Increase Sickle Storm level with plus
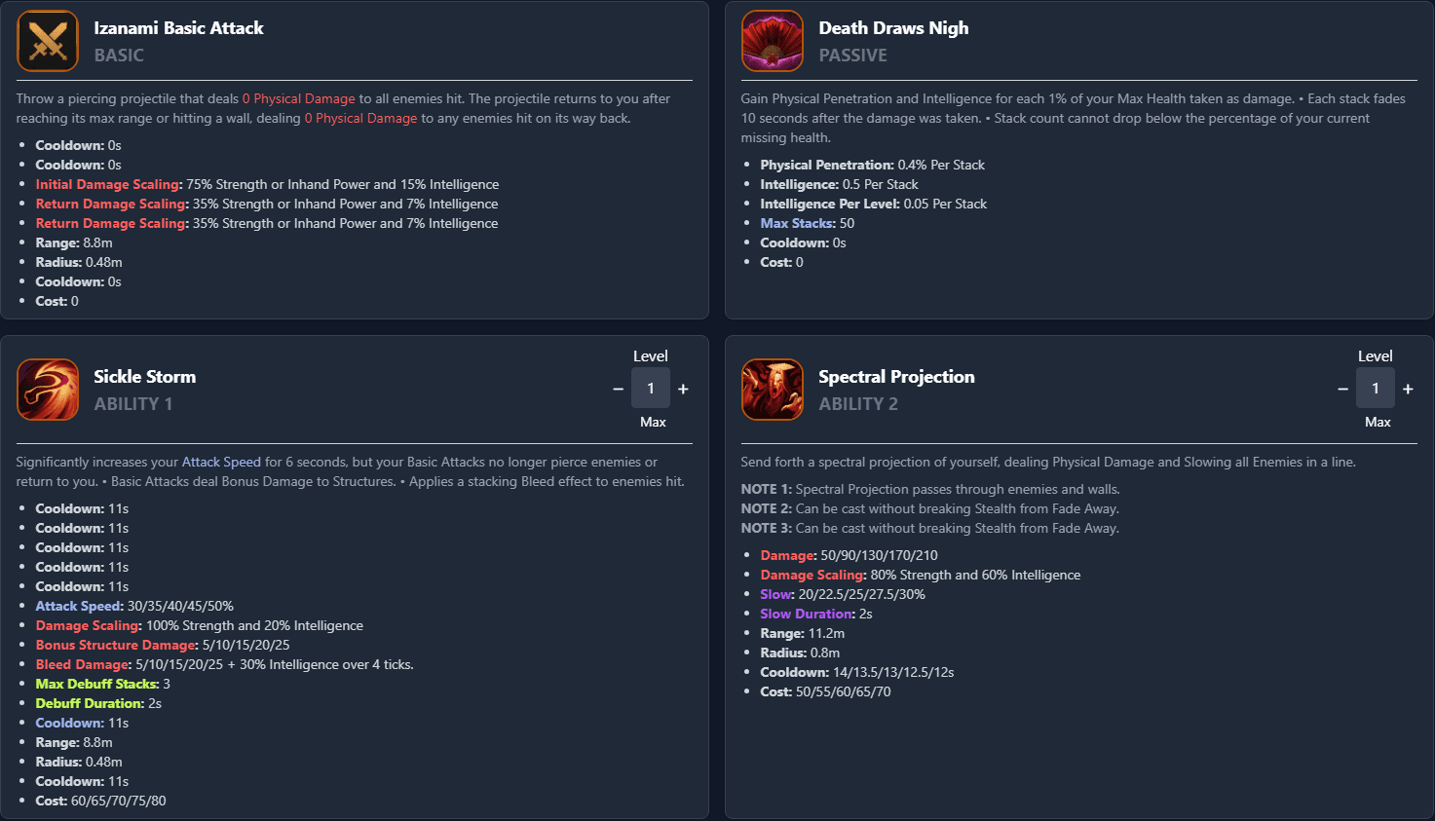The height and width of the screenshot is (821, 1435). [683, 389]
